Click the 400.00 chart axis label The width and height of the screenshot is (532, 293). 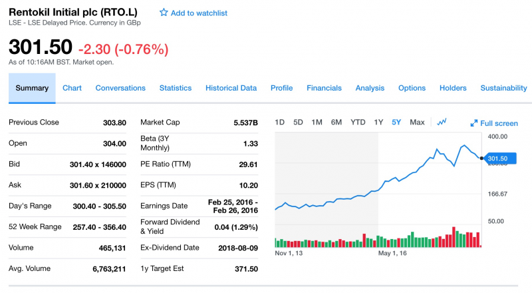497,137
